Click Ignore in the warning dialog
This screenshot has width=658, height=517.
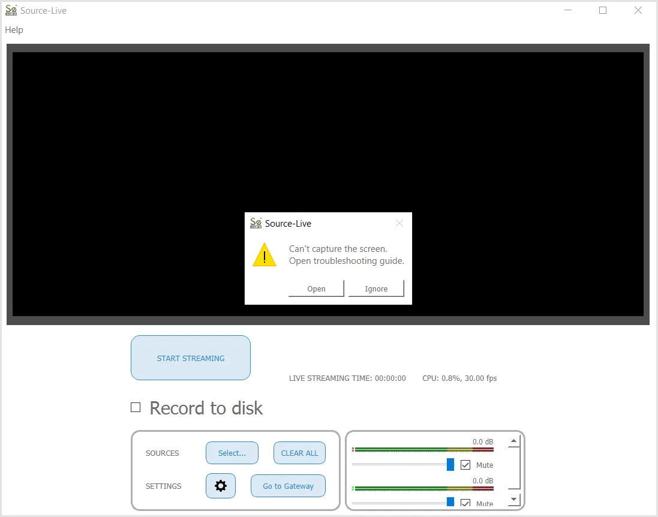coord(376,288)
